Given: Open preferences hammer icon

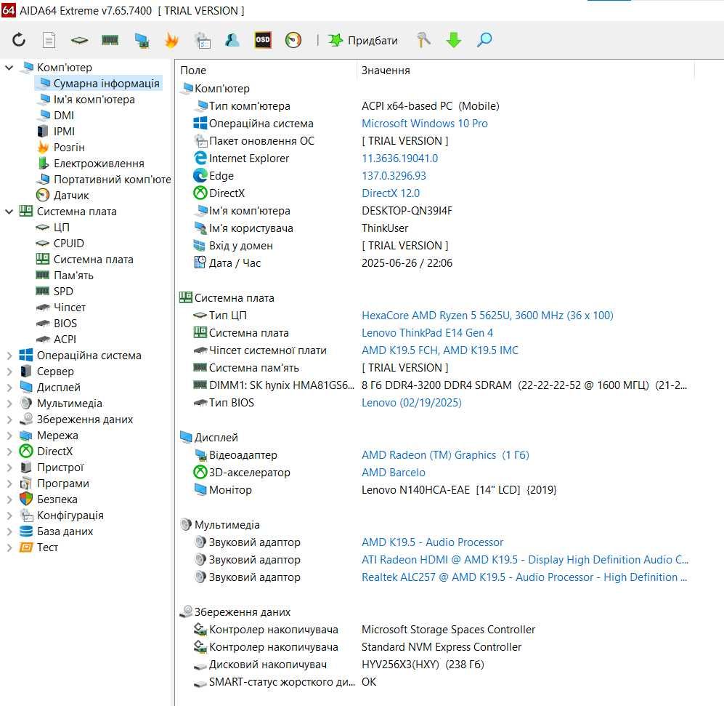Looking at the screenshot, I should click(423, 40).
